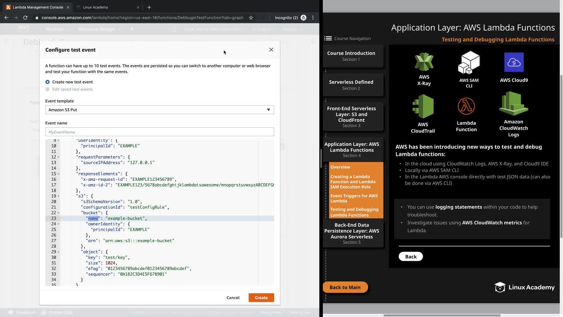The width and height of the screenshot is (563, 317).
Task: Click the Lambda Function icon
Action: point(466,106)
